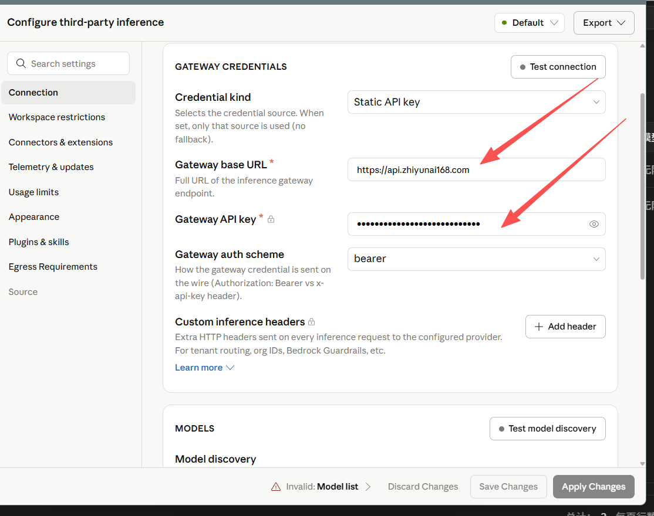
Task: Expand the Learn more section
Action: (204, 368)
